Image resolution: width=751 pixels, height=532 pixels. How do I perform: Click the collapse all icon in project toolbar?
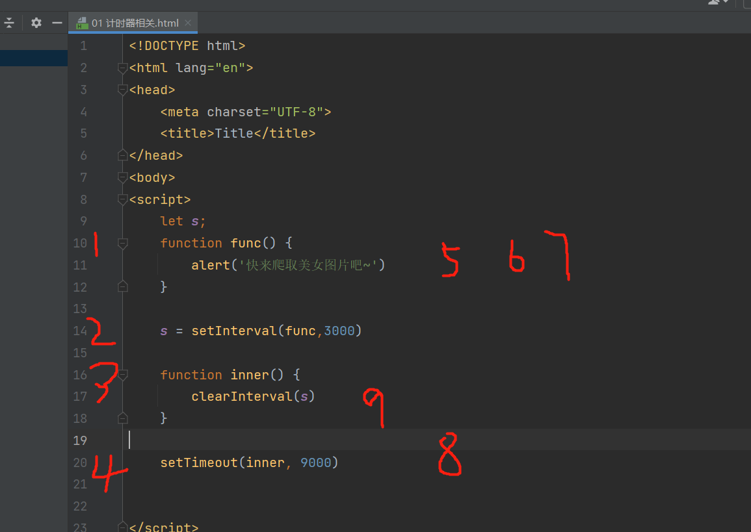click(9, 23)
